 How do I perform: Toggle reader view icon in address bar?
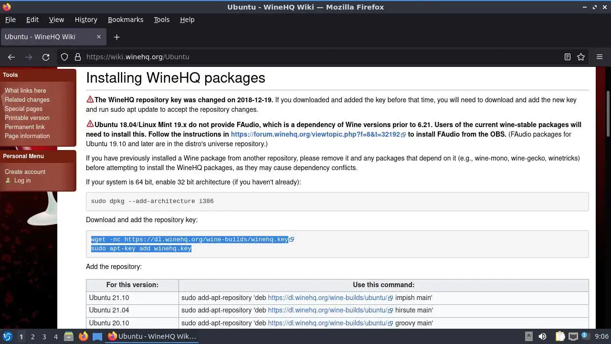coord(568,57)
